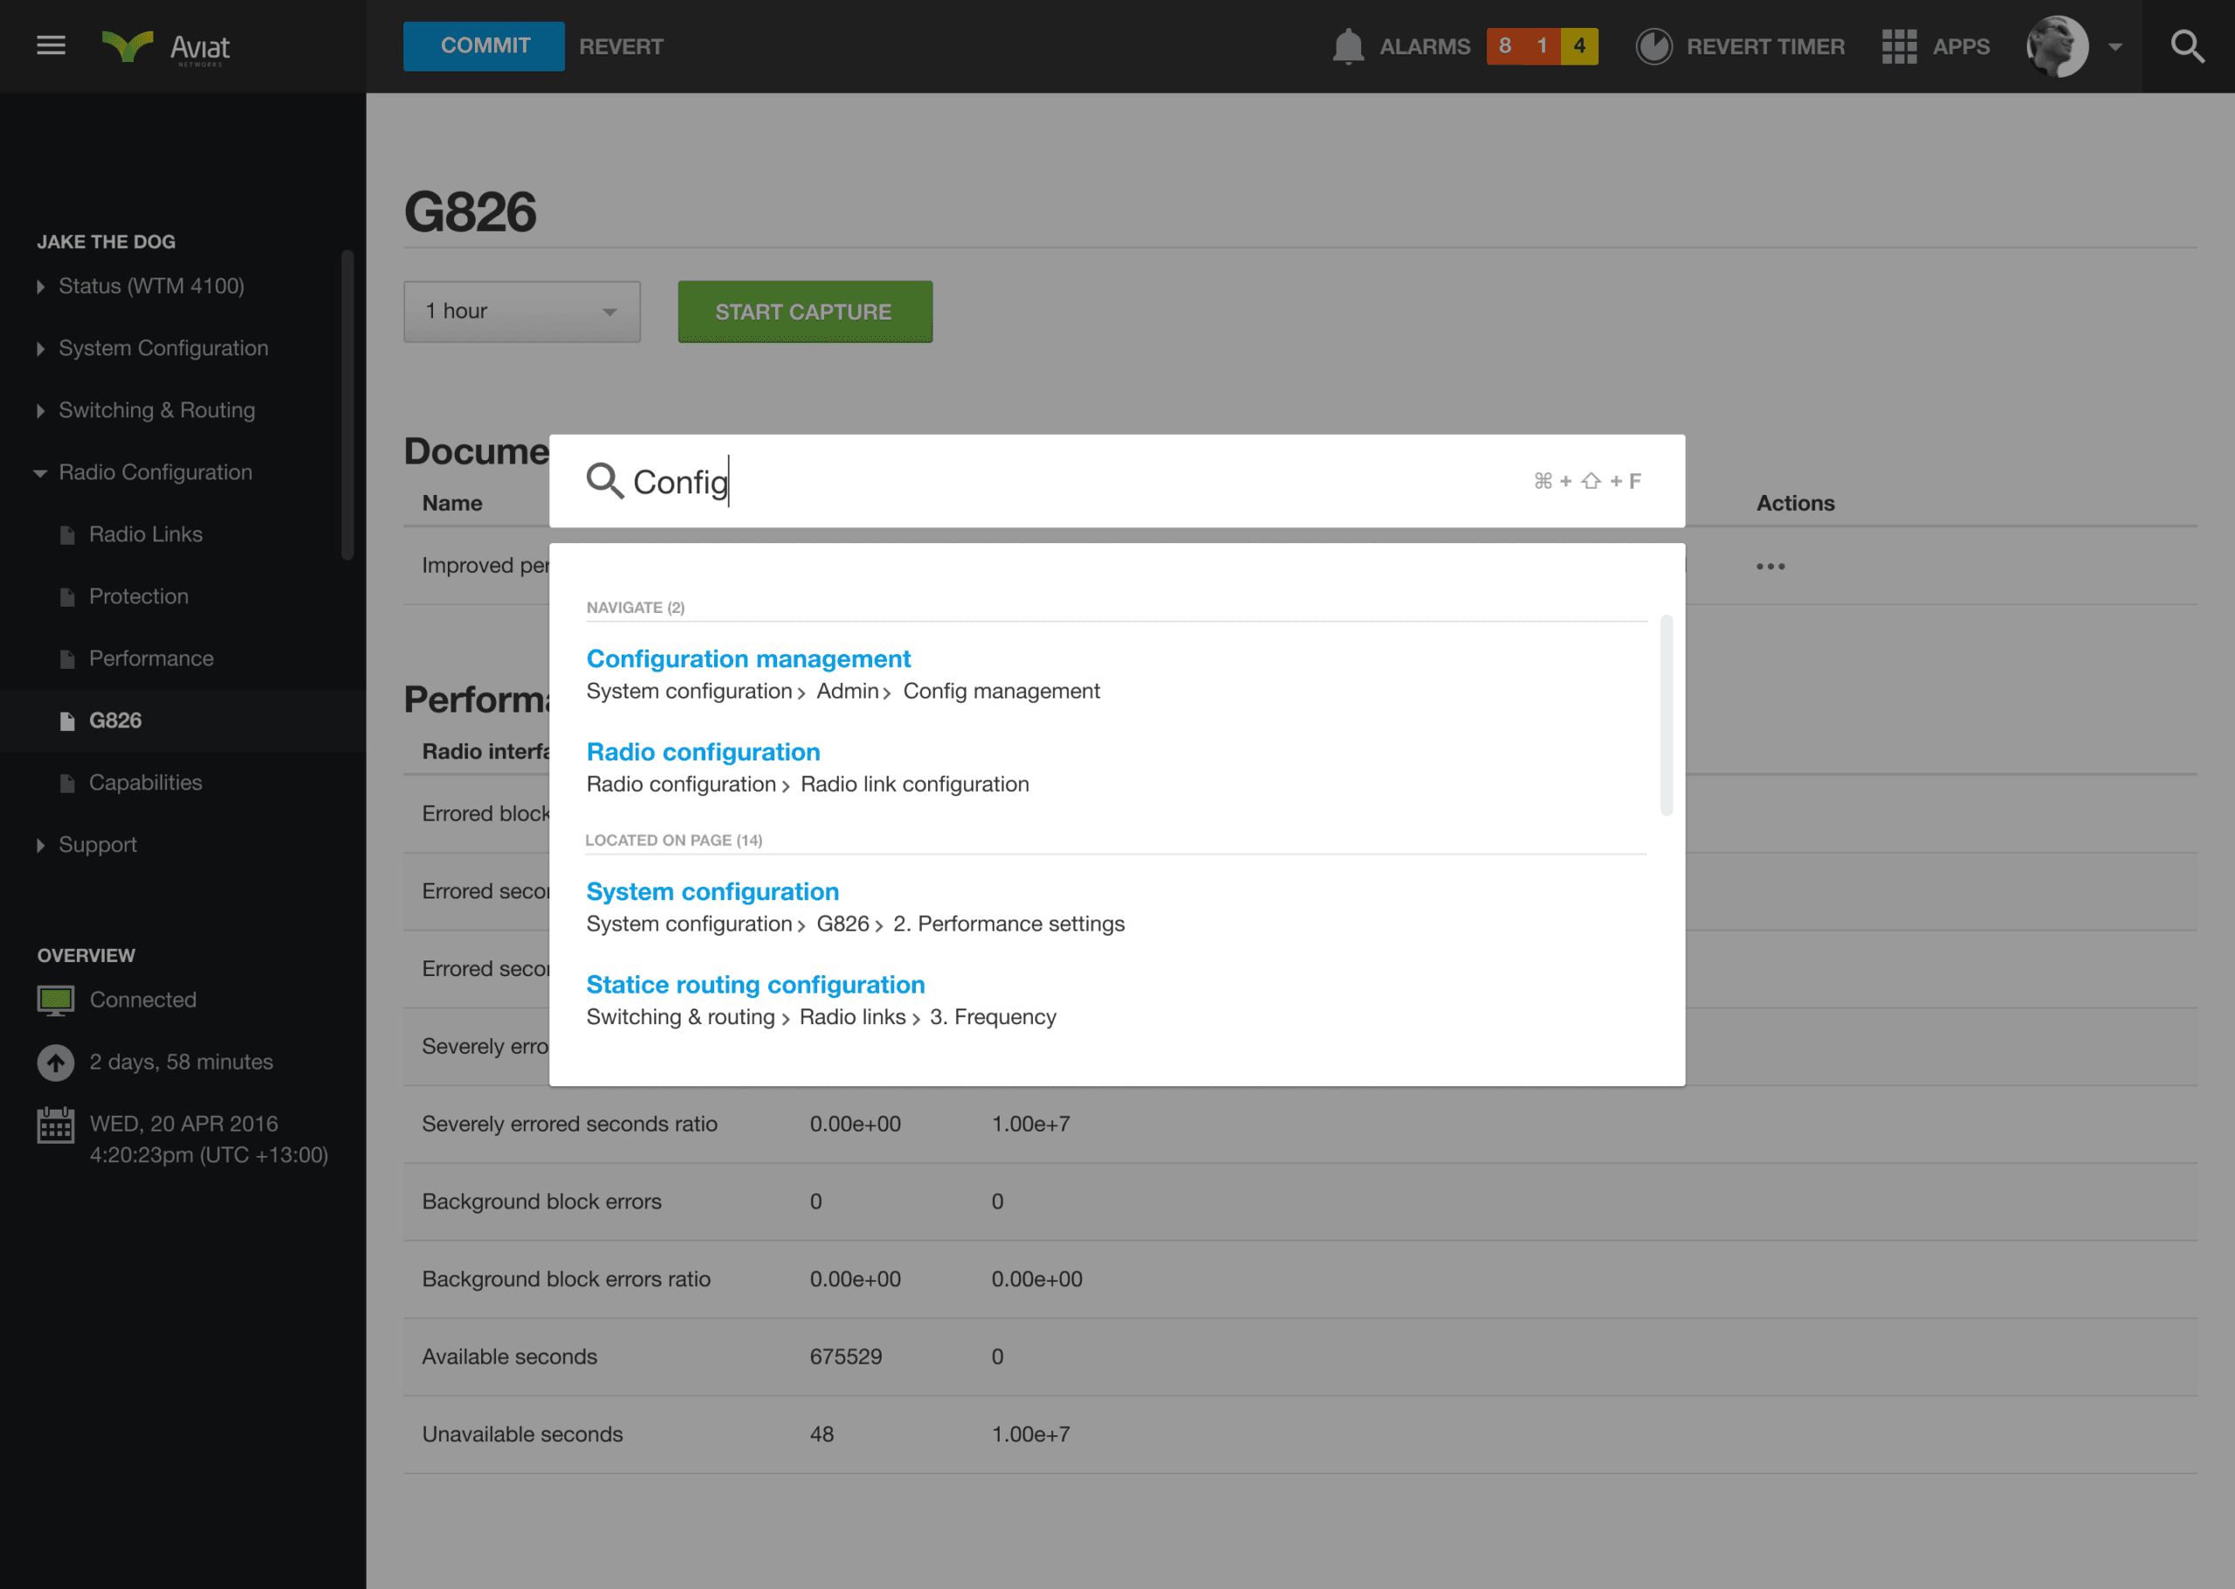Select Radio Links sidebar item
2235x1589 pixels.
coord(146,534)
